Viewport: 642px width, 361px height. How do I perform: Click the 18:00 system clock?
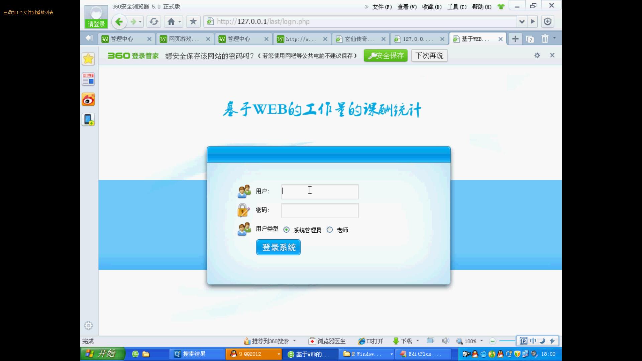(x=548, y=354)
